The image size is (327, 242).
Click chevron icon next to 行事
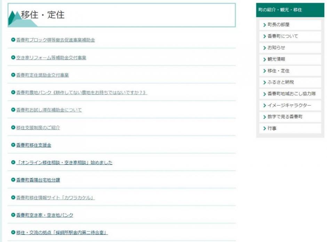tap(264, 128)
